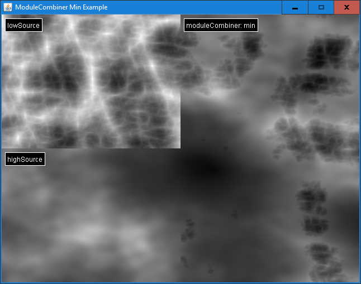
Task: Select the highSource label
Action: pos(25,160)
